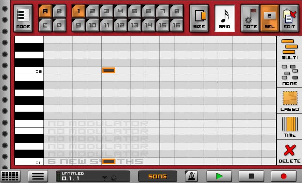Select bank C
The width and height of the screenshot is (302, 183).
(45, 25)
